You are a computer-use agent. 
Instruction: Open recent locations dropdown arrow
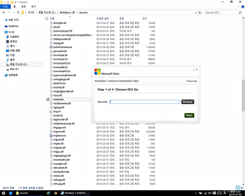pyautogui.click(x=14, y=13)
